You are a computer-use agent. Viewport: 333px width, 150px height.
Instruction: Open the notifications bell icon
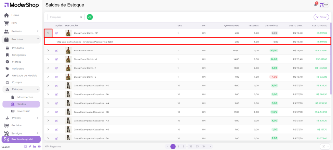coord(315,5)
